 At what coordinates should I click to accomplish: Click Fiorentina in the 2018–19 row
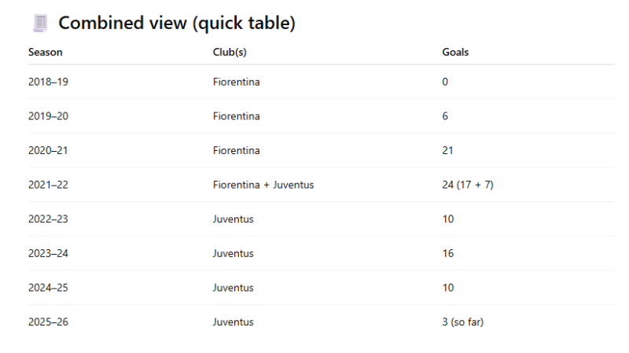pyautogui.click(x=237, y=82)
